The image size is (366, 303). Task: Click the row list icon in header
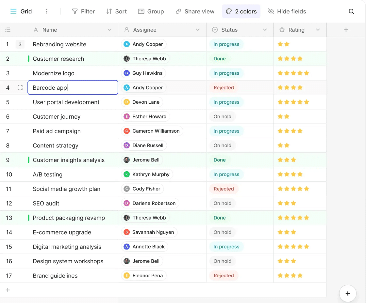[8, 30]
